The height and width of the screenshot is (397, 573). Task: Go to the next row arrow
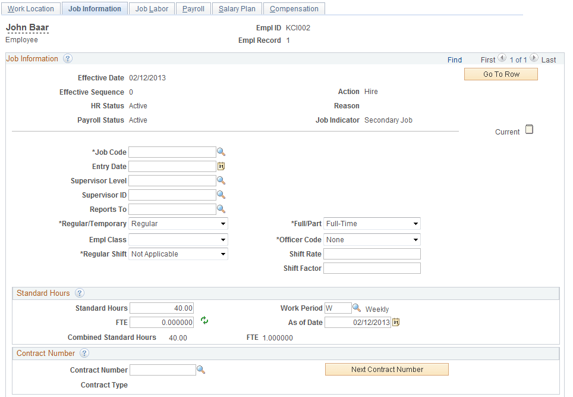pos(534,58)
